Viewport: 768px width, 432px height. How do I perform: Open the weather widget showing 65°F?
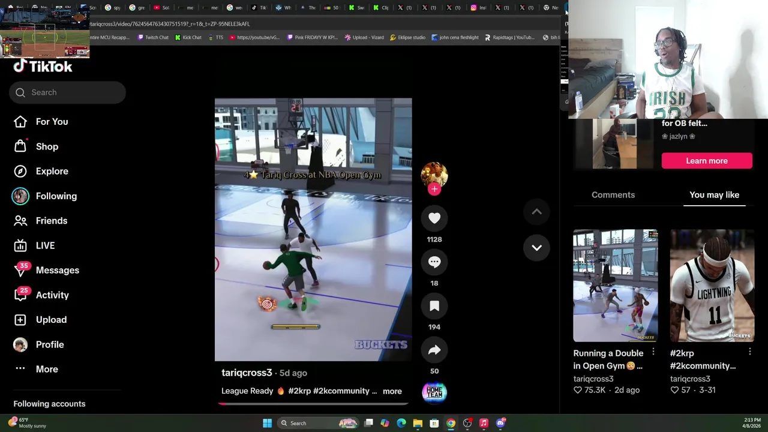(x=27, y=423)
